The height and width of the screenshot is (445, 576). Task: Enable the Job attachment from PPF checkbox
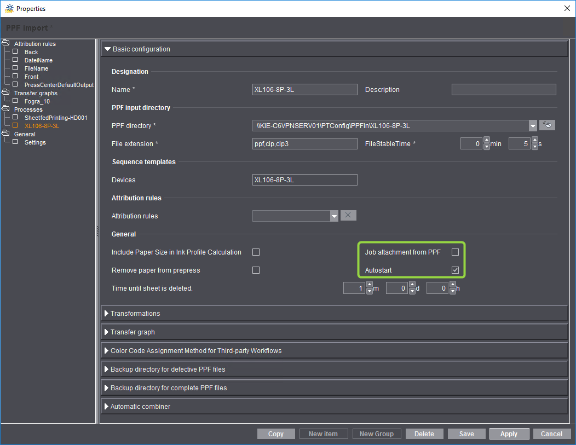pos(455,252)
